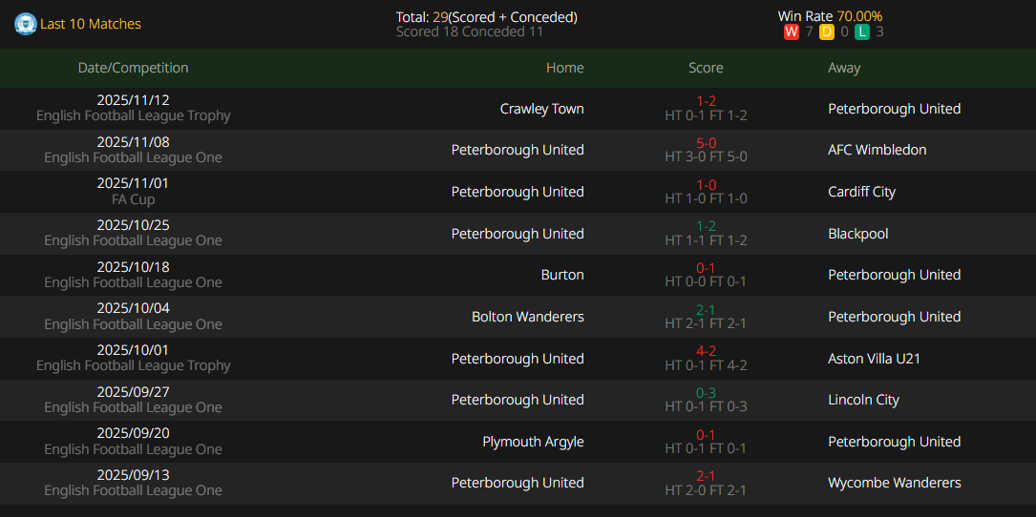Click the Peterborough United crest icon
Image resolution: width=1036 pixels, height=517 pixels.
25,24
